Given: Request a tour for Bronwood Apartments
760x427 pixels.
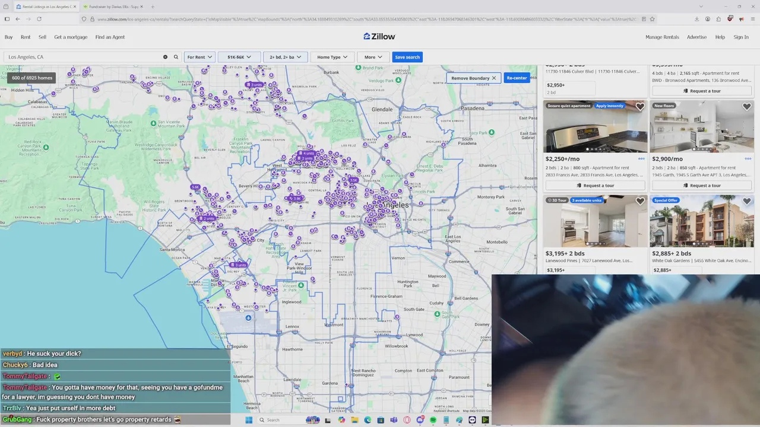Looking at the screenshot, I should click(702, 91).
